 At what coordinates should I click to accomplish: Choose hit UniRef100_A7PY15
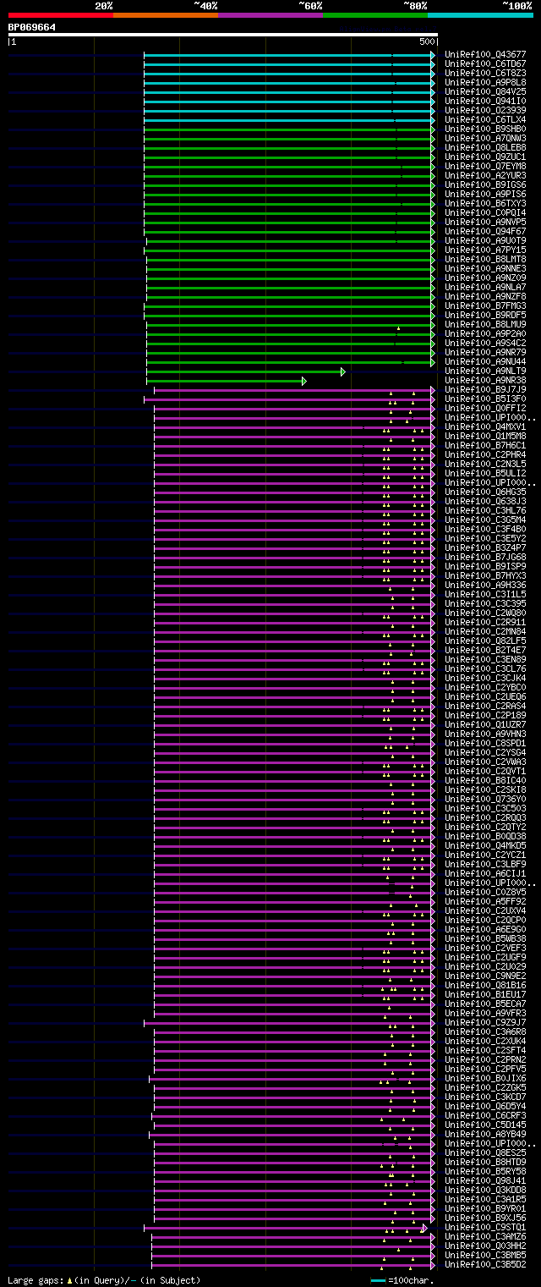pos(485,250)
